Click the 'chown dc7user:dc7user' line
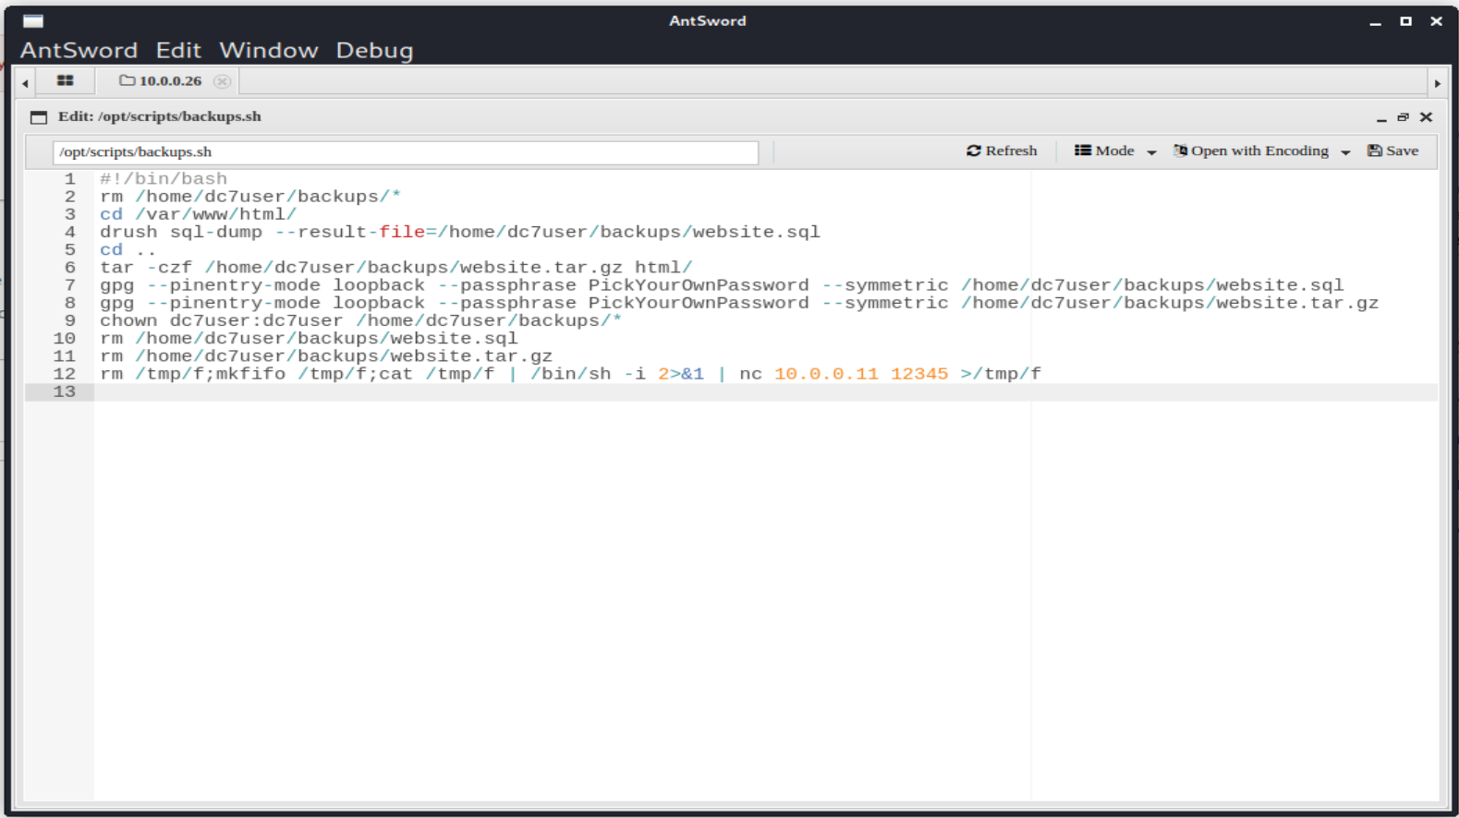Screen dimensions: 1459x818 361,320
